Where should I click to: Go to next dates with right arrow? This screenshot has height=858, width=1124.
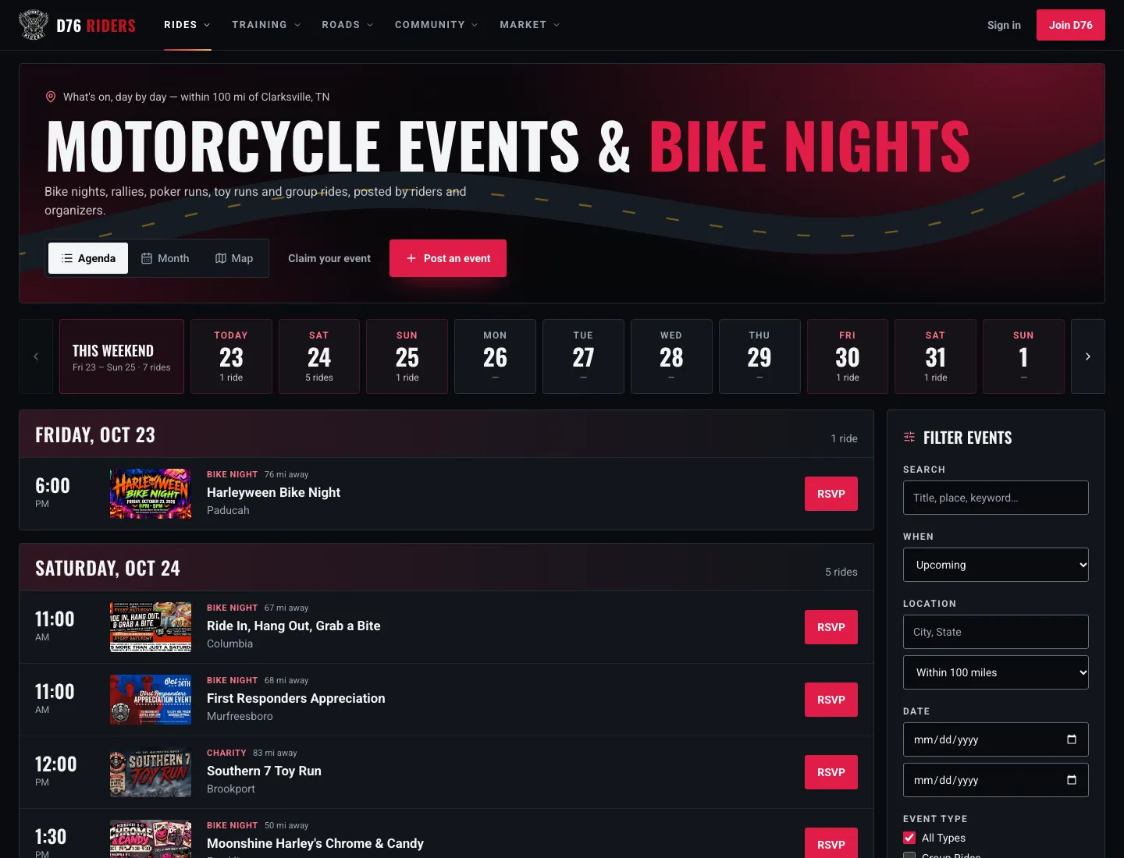pos(1088,356)
